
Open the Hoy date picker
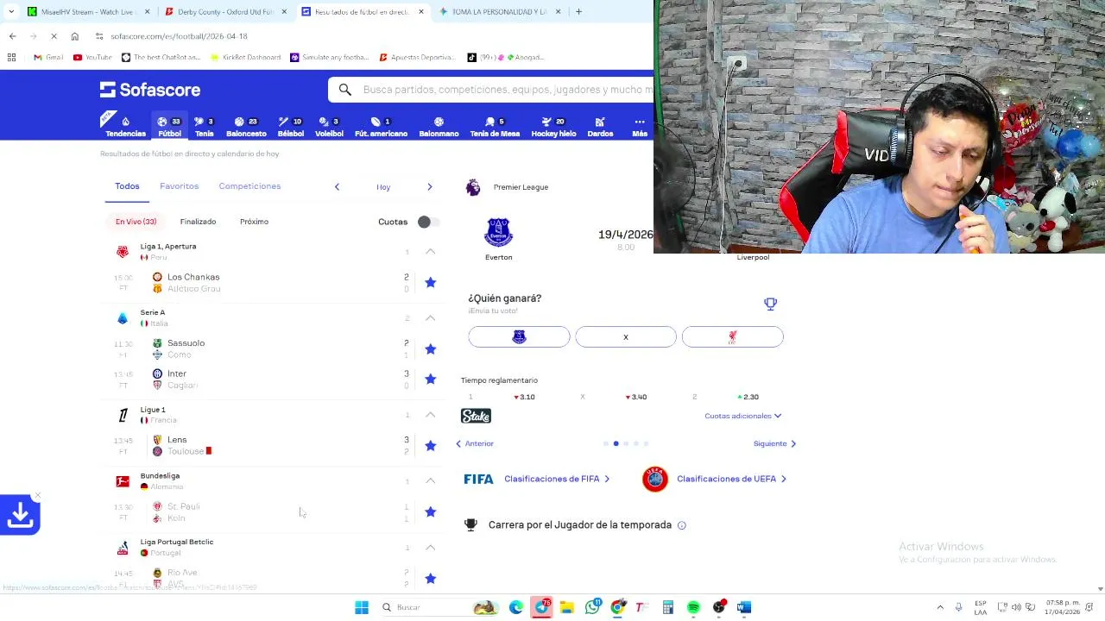(x=383, y=186)
